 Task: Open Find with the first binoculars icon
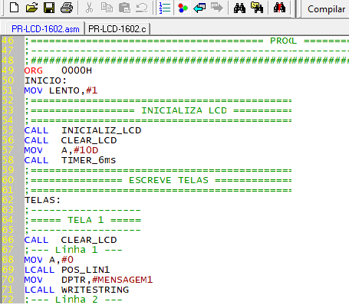click(239, 8)
